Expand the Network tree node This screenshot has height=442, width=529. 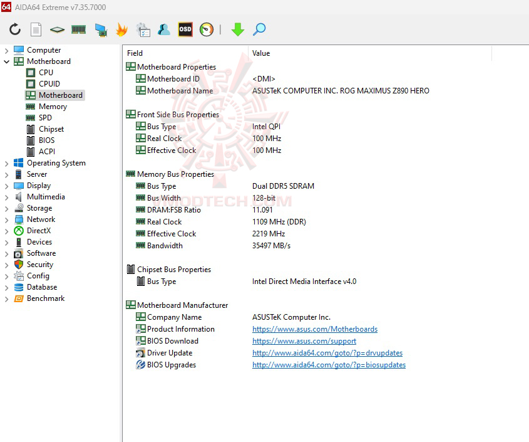pyautogui.click(x=6, y=220)
